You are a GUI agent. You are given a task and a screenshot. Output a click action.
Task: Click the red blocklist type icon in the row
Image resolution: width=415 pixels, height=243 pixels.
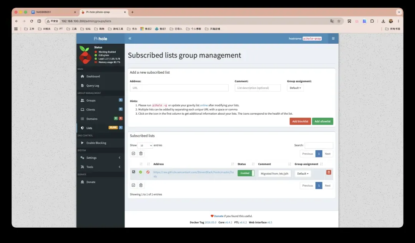(x=148, y=172)
